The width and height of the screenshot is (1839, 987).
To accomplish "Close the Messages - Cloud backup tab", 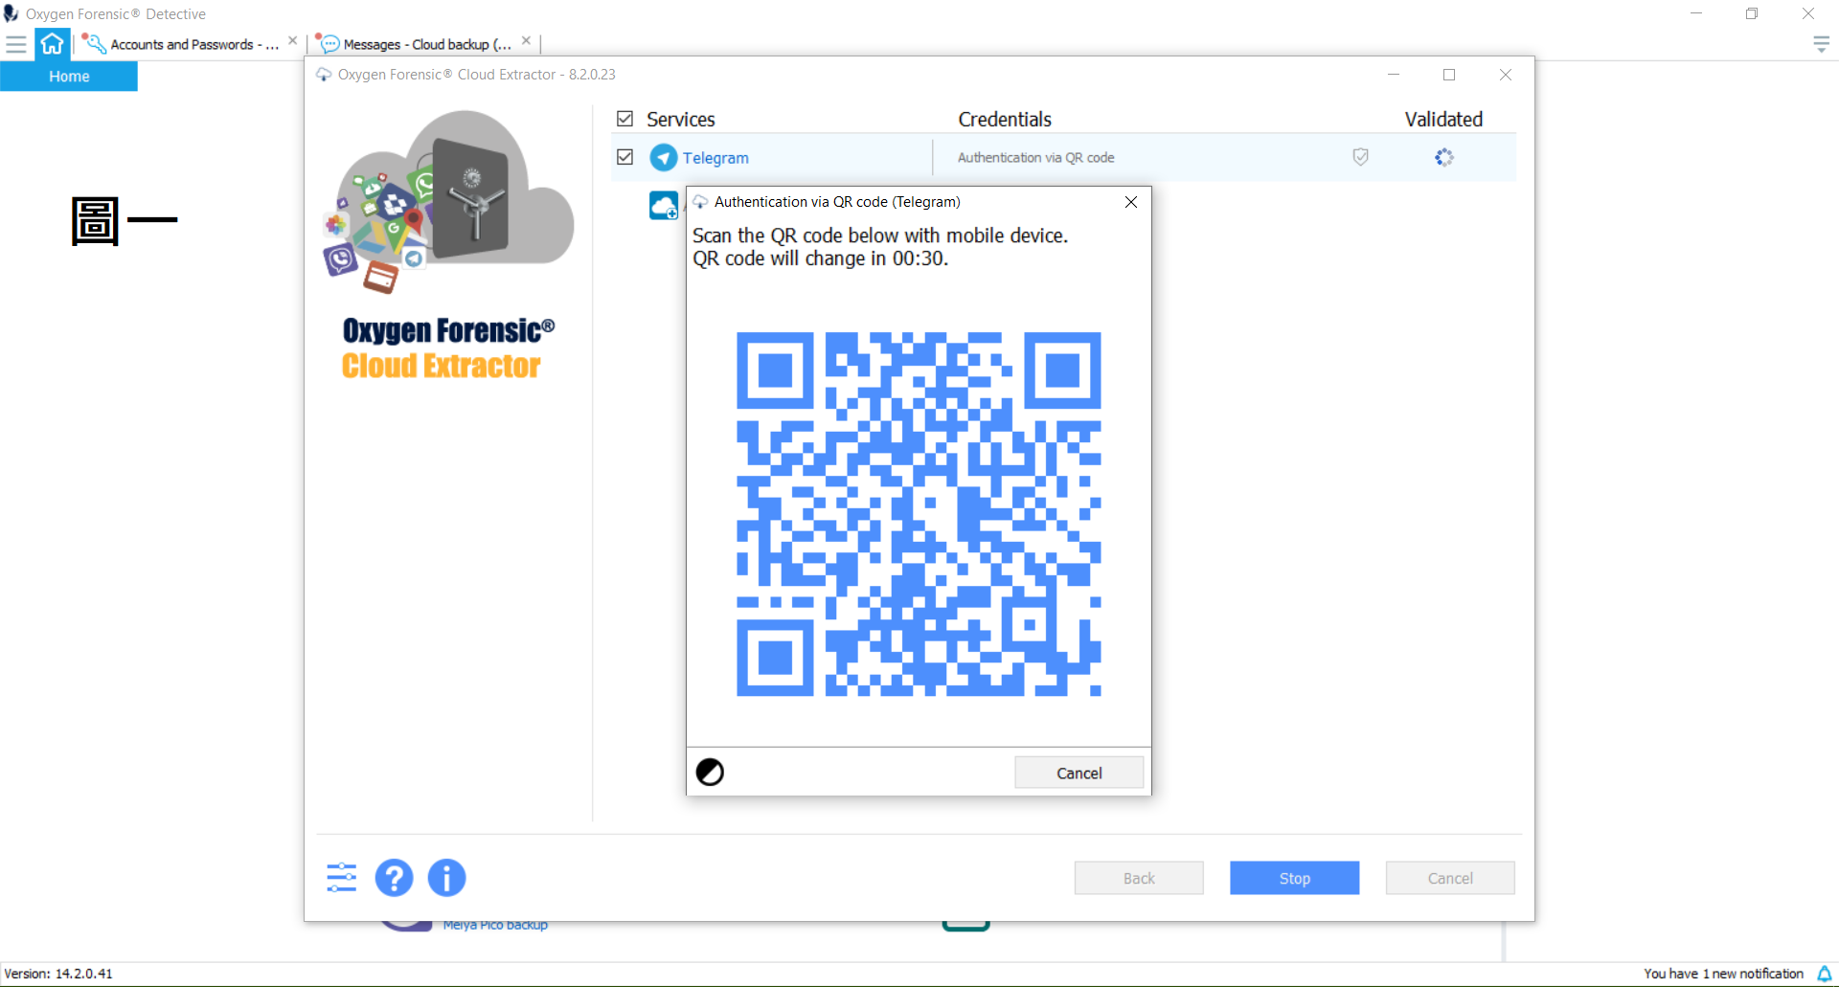I will pos(526,41).
